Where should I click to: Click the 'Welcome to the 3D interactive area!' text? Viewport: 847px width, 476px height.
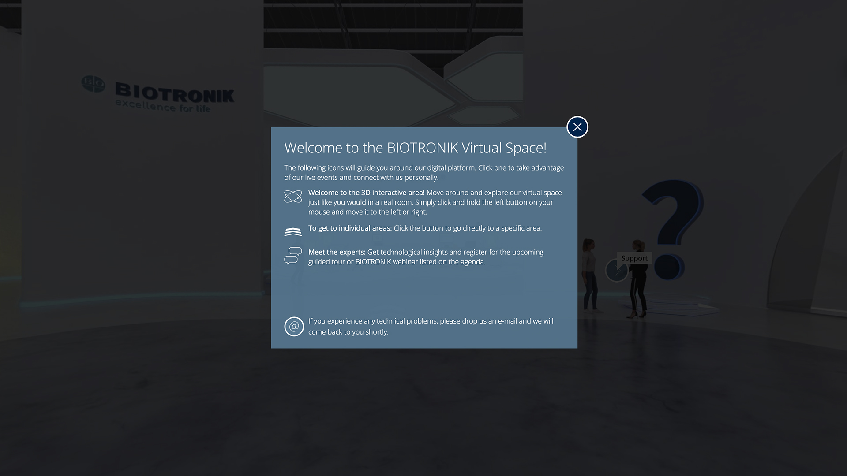pos(366,193)
